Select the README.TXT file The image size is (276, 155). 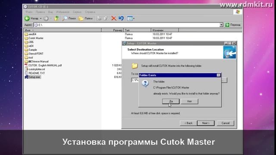click(x=35, y=73)
